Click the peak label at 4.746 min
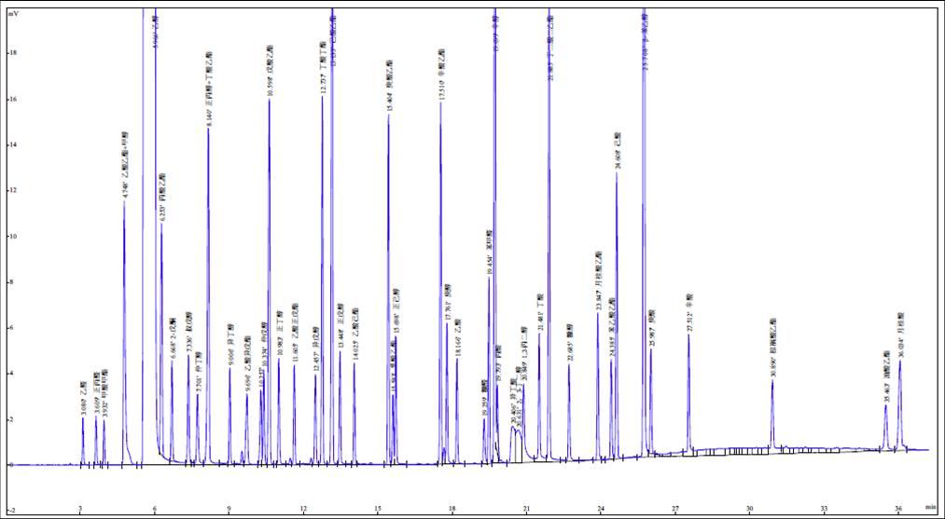This screenshot has width=945, height=519. click(125, 166)
